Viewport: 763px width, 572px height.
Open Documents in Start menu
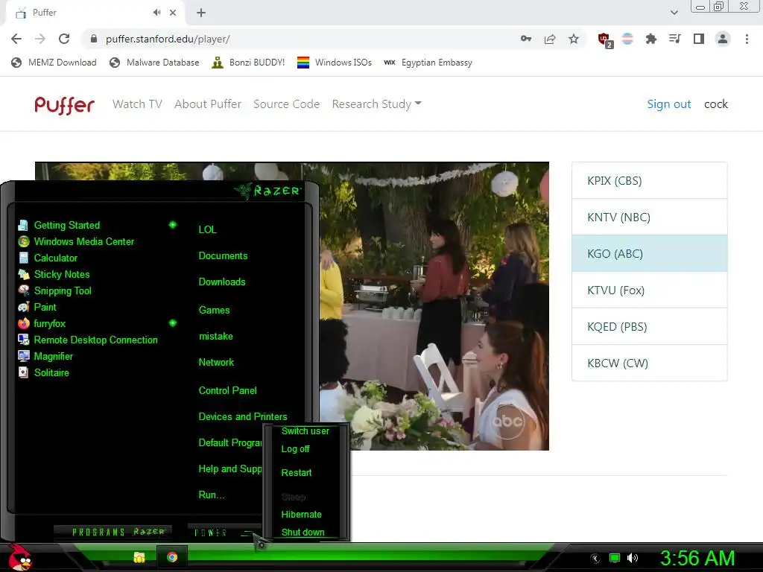click(x=223, y=256)
